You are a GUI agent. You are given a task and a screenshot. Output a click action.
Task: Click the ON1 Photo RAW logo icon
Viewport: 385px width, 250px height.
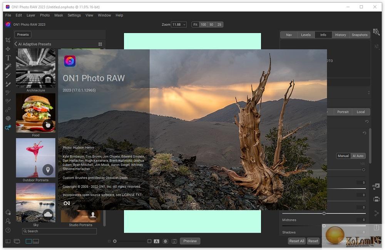coord(8,25)
